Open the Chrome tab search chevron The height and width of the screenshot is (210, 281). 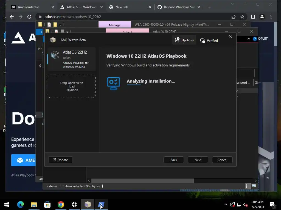coord(233,4)
